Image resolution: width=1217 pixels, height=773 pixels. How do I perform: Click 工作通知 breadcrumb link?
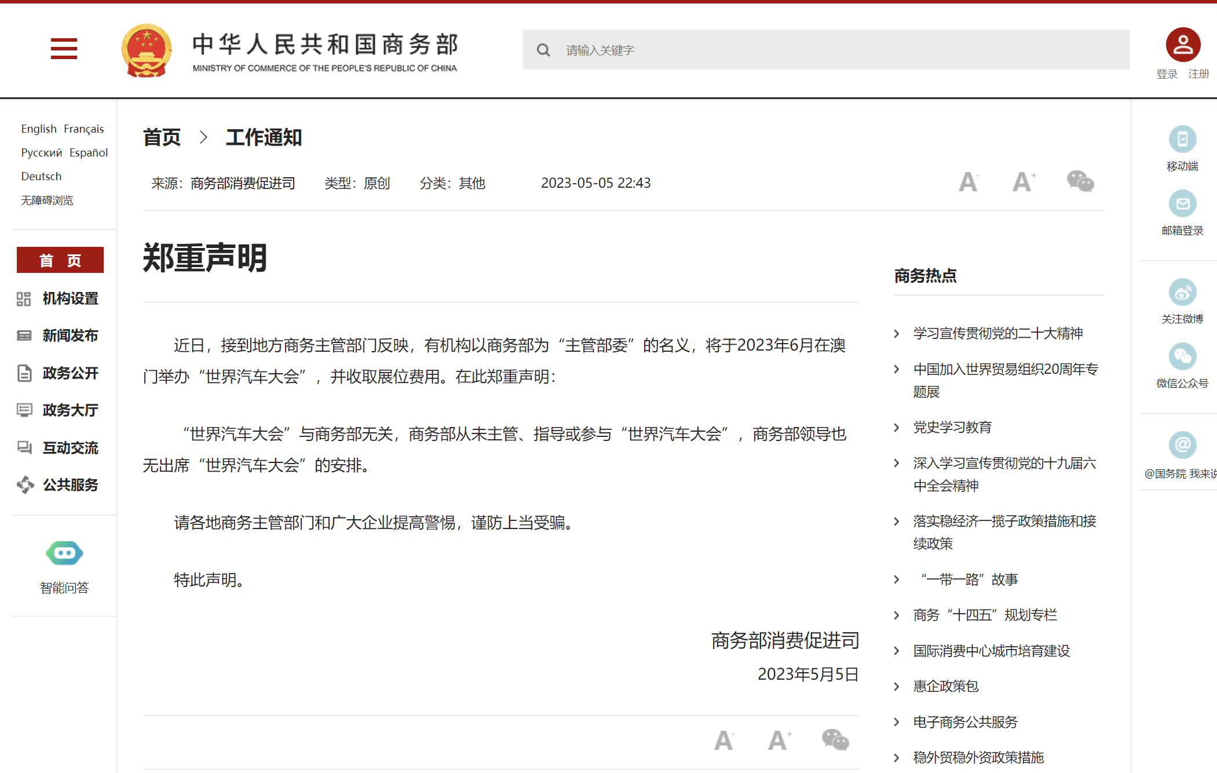(x=264, y=138)
